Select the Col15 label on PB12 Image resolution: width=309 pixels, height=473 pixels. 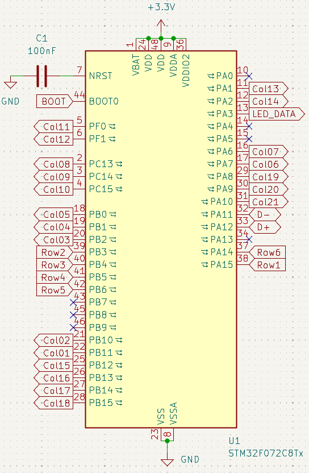(53, 366)
